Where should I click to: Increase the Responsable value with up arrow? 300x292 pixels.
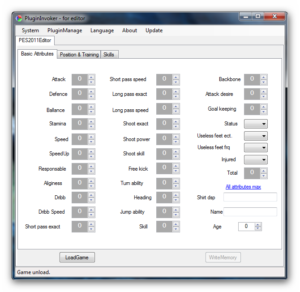(91, 167)
